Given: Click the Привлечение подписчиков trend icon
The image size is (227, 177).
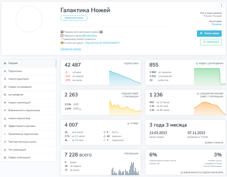Looking at the screenshot, I should point(5,134).
